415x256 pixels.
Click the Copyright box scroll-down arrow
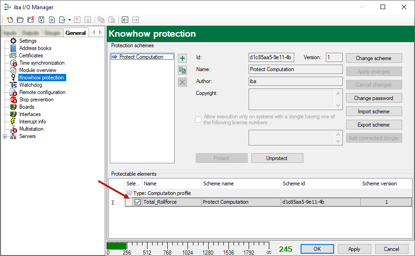click(x=338, y=106)
